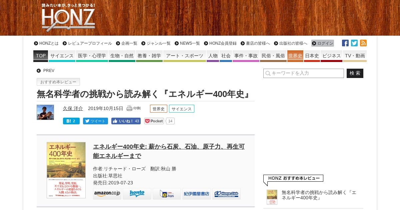This screenshot has width=400, height=210.
Task: Click the サイエンス tag next to the date
Action: pos(182,109)
